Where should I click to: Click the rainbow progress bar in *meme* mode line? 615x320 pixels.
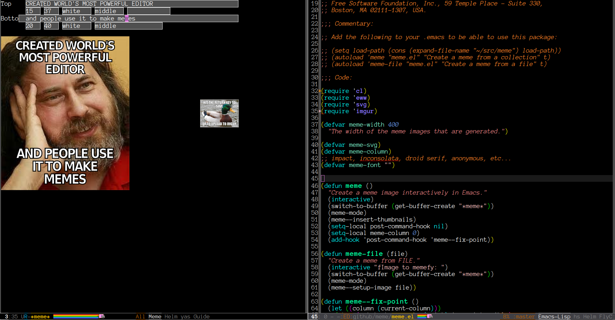click(76, 316)
